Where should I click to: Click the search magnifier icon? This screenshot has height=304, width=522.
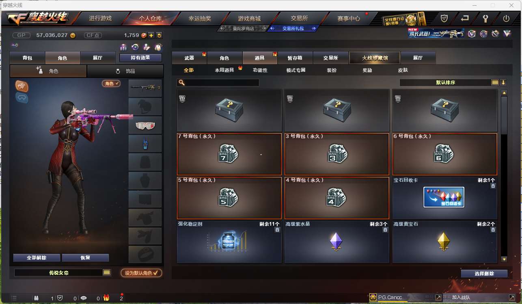pos(181,82)
